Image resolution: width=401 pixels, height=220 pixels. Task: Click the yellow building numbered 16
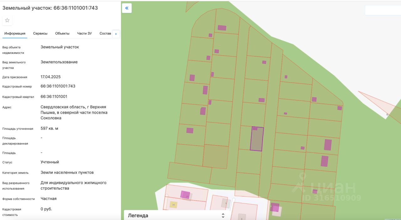pyautogui.click(x=173, y=205)
